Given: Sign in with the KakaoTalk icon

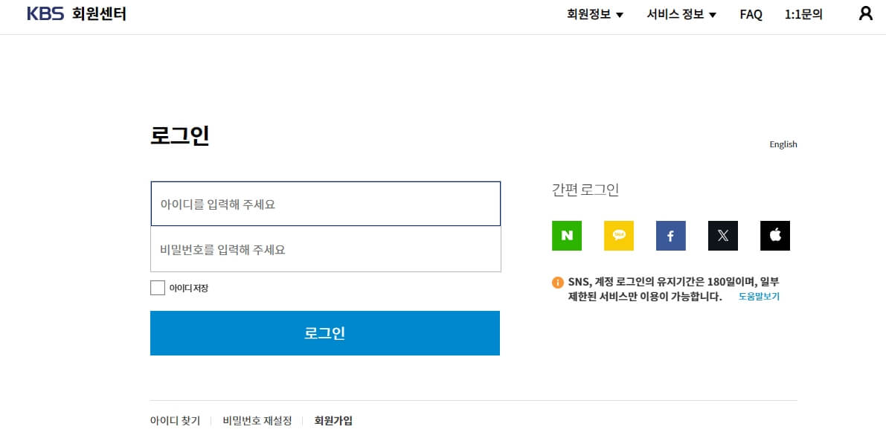Looking at the screenshot, I should tap(619, 236).
